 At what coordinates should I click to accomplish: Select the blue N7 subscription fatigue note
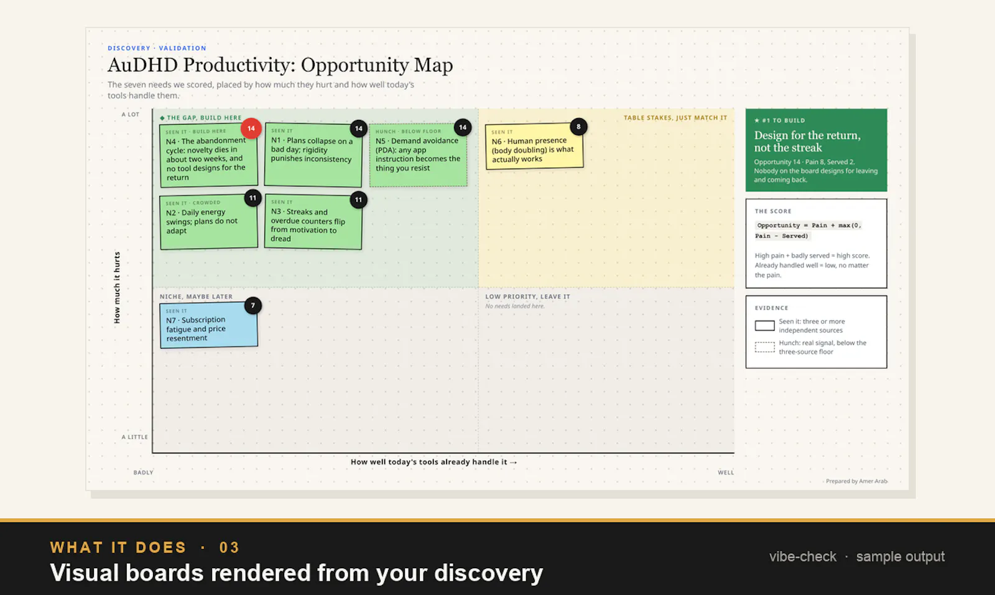coord(209,326)
